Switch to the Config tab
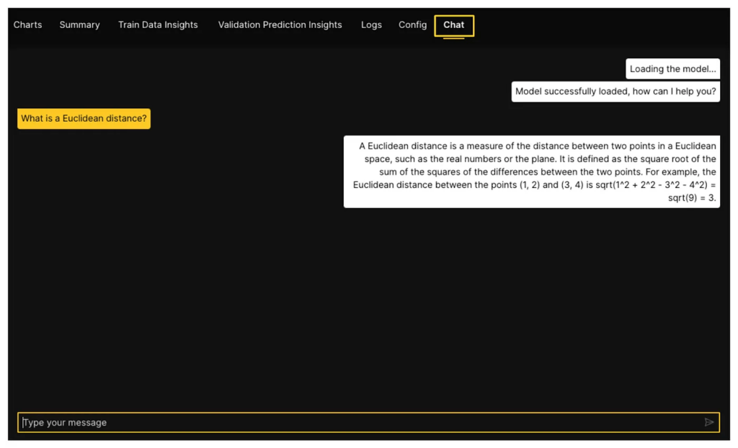Screen dimensions: 738x448 coord(412,24)
